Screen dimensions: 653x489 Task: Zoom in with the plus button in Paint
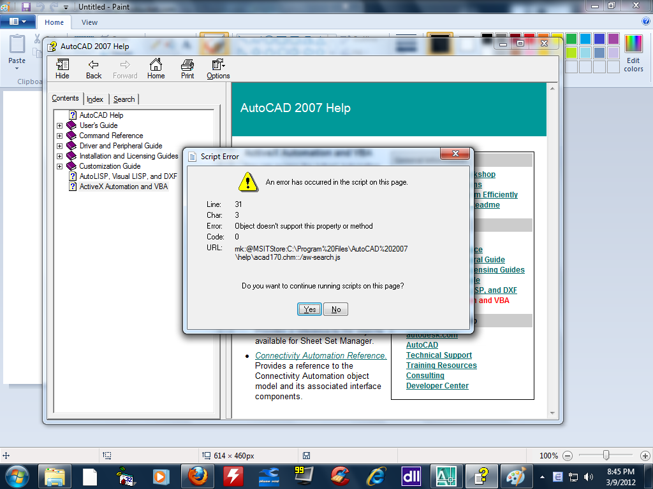[x=645, y=456]
